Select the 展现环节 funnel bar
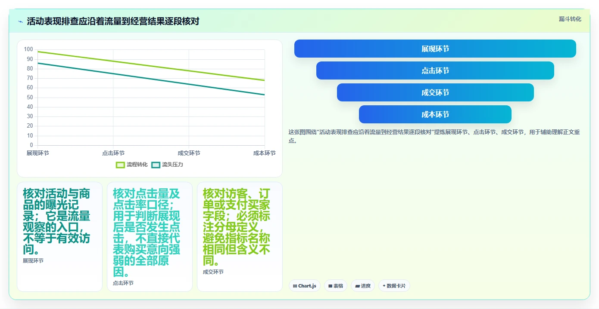Viewport: 599px width, 309px height. [x=435, y=49]
